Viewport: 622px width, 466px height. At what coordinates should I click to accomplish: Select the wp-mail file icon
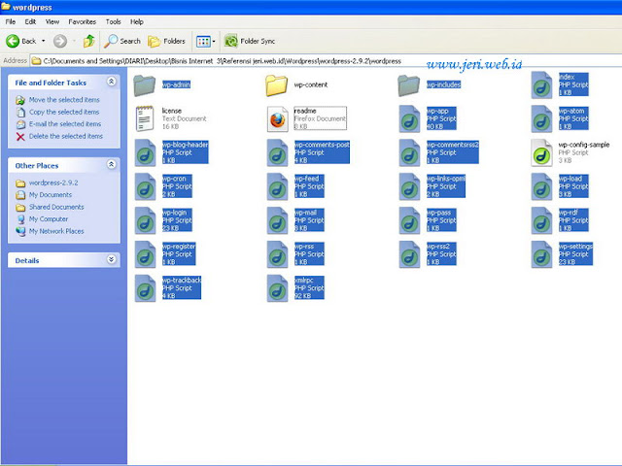277,220
